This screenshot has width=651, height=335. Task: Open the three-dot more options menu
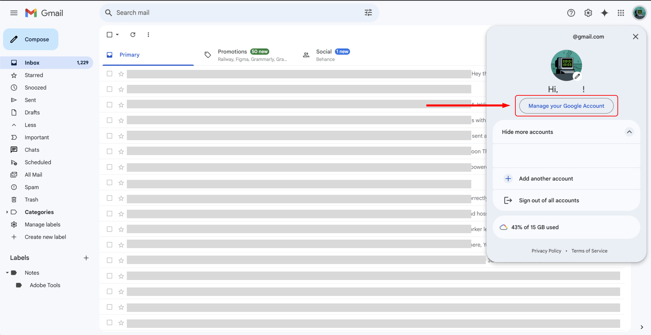(148, 35)
